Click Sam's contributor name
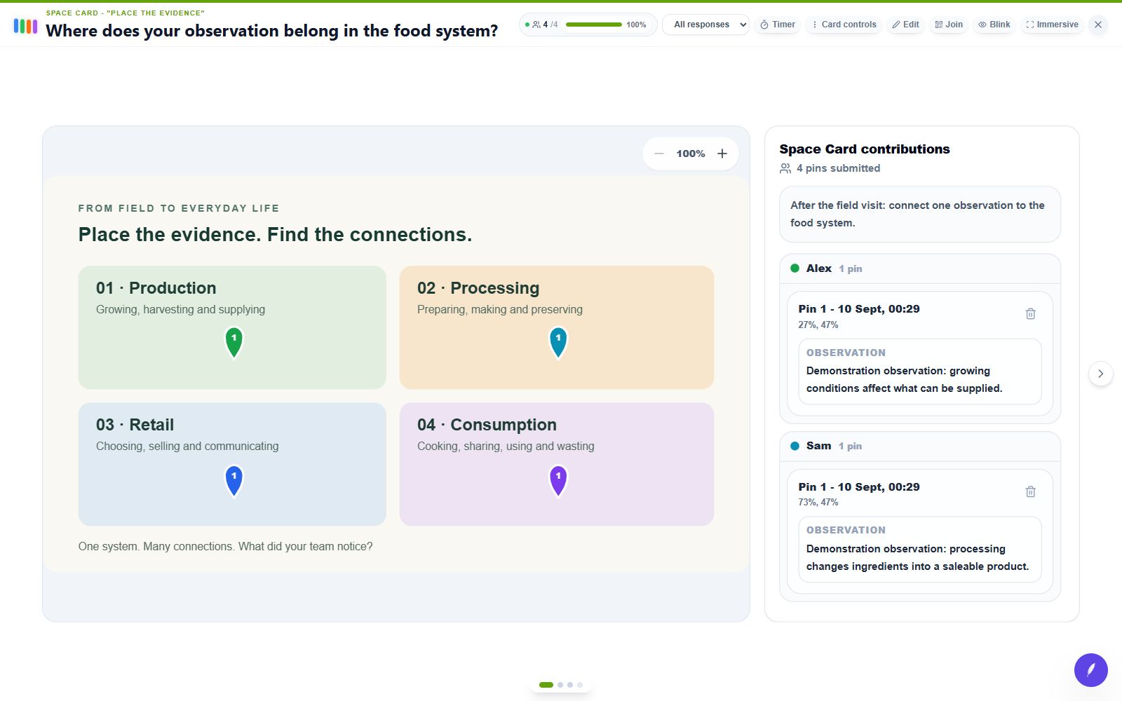 818,446
